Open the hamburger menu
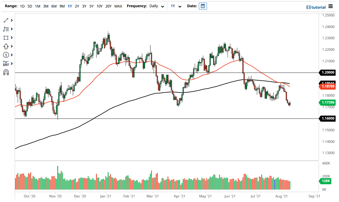Image resolution: width=339 pixels, height=202 pixels. (x=331, y=7)
